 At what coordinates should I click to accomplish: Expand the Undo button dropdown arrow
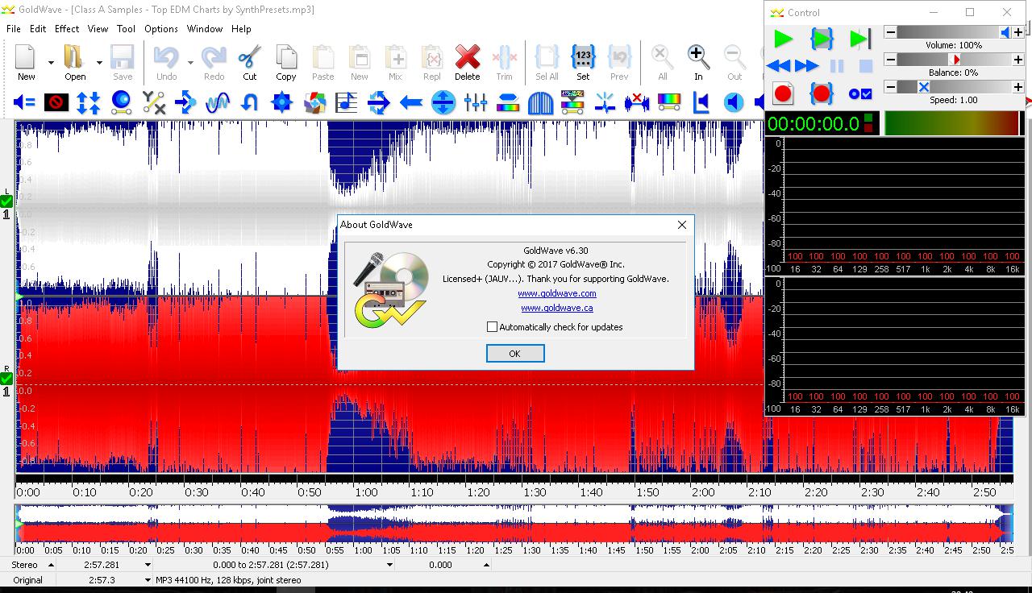tap(190, 63)
